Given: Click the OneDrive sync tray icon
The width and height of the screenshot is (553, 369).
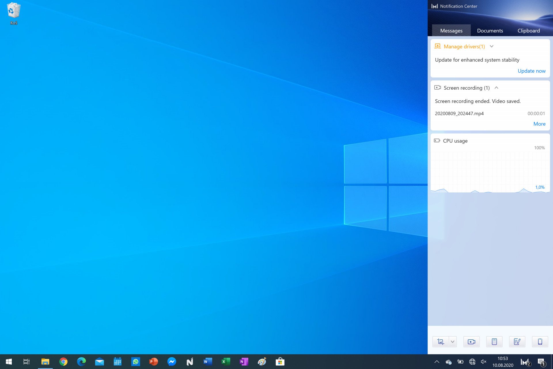Looking at the screenshot, I should coord(448,362).
